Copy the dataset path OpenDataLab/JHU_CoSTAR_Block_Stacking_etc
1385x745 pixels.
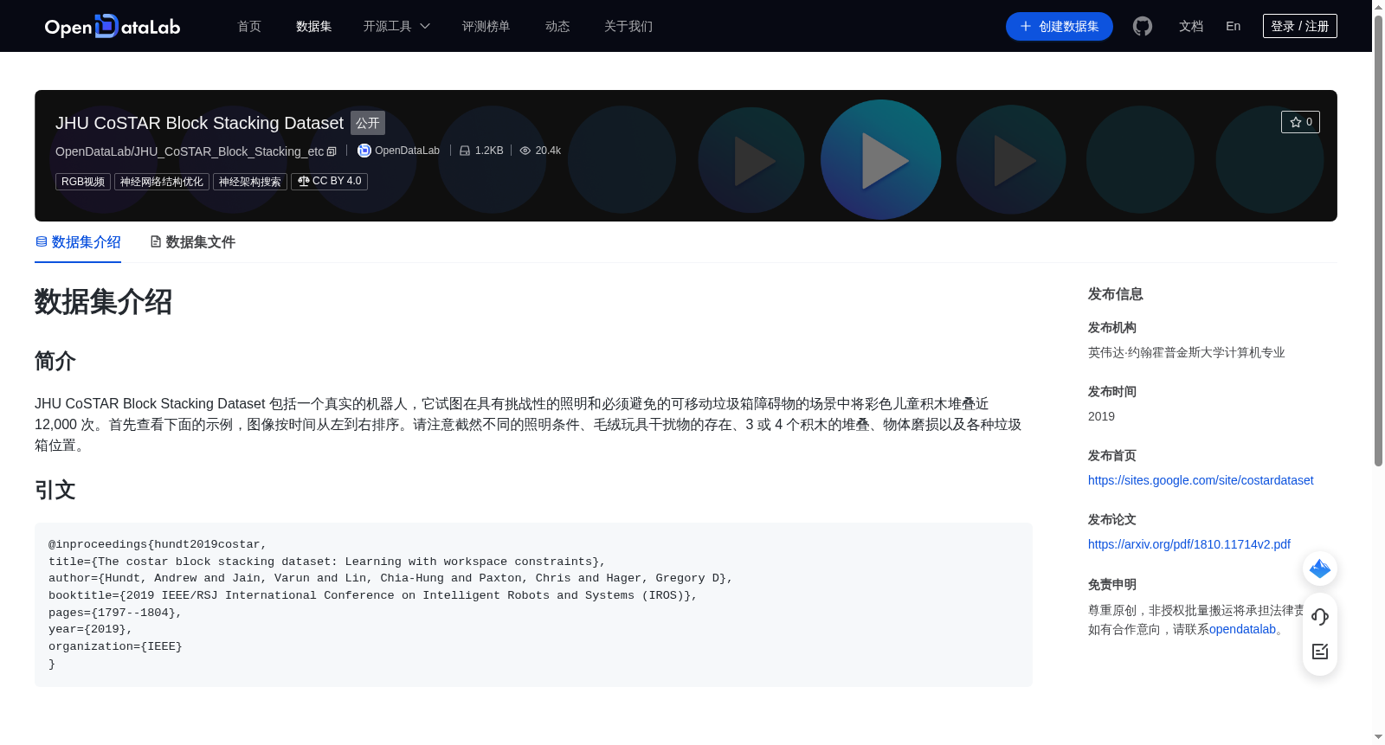point(332,151)
